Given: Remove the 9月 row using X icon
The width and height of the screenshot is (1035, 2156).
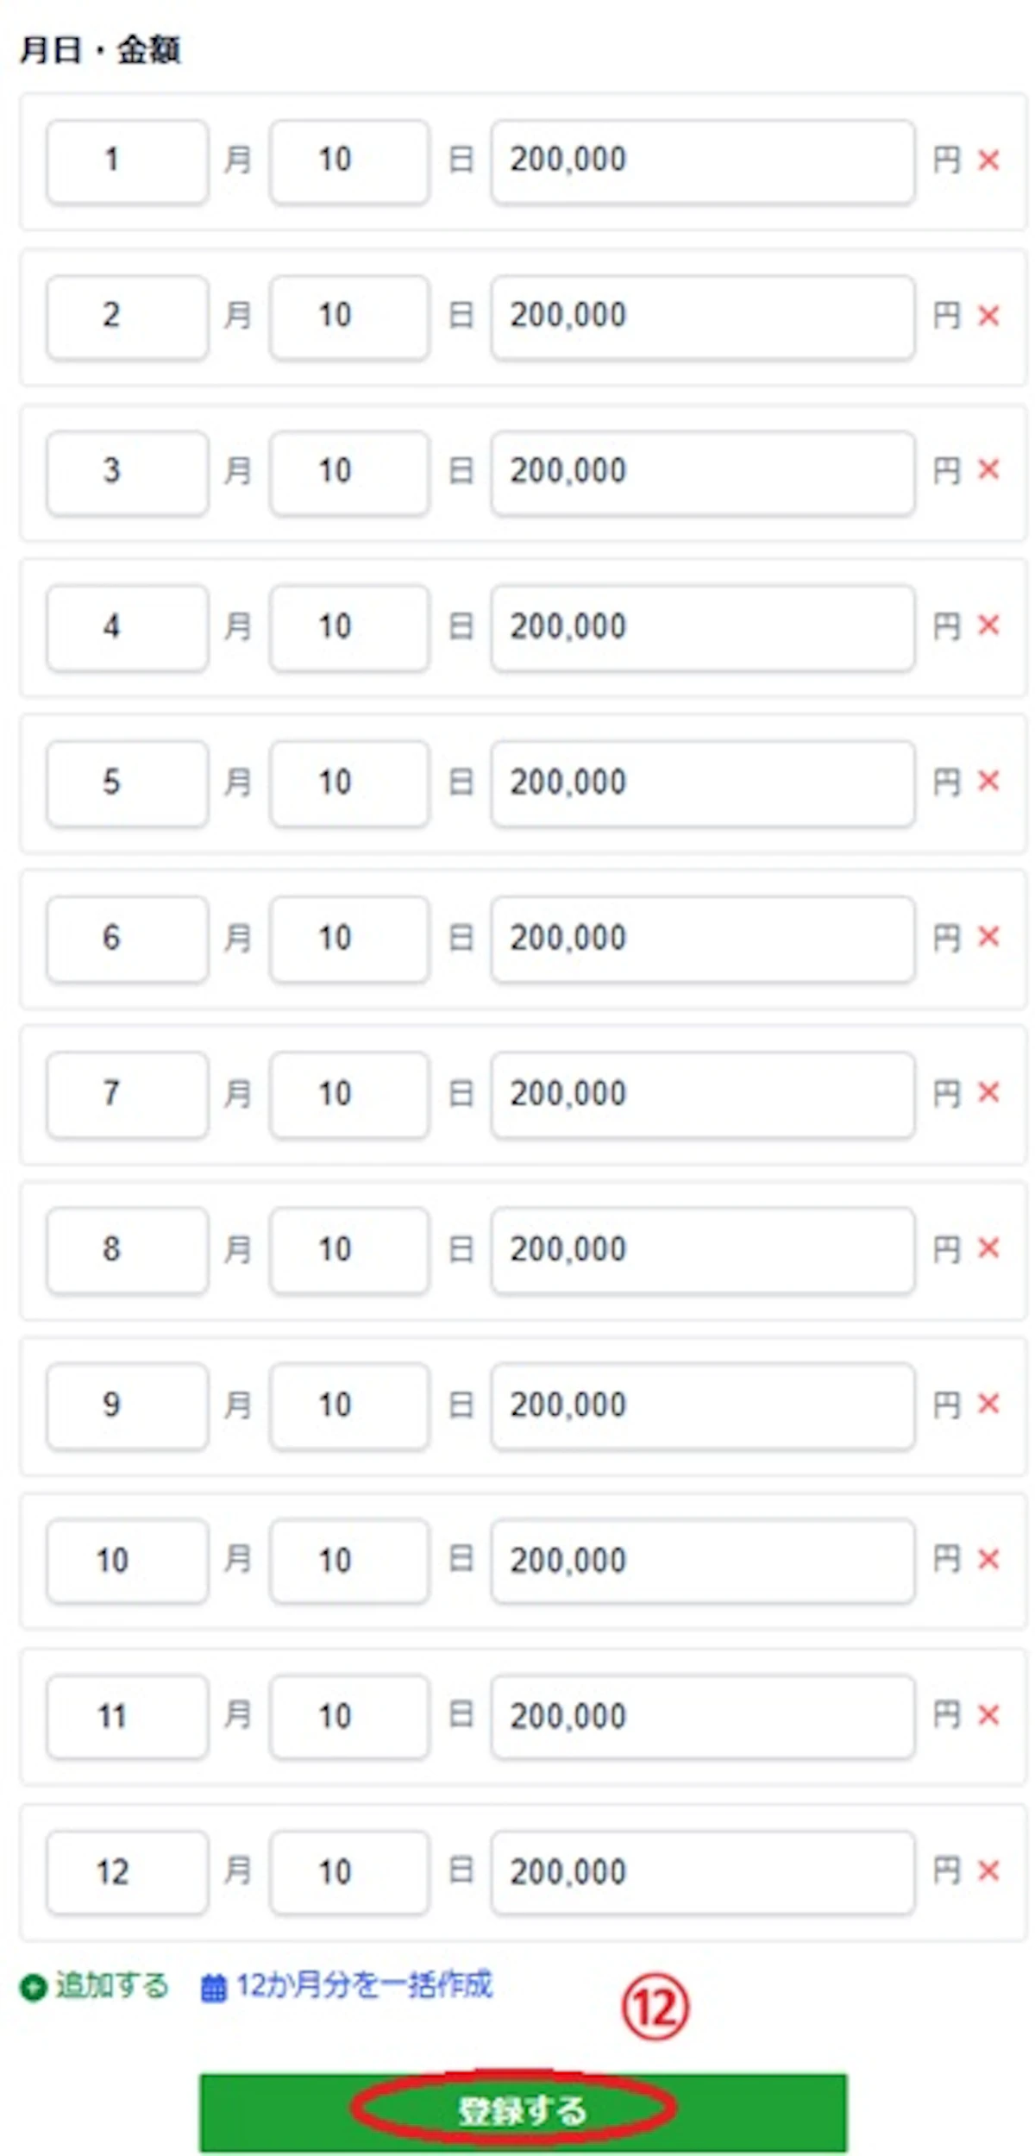Looking at the screenshot, I should tap(988, 1405).
